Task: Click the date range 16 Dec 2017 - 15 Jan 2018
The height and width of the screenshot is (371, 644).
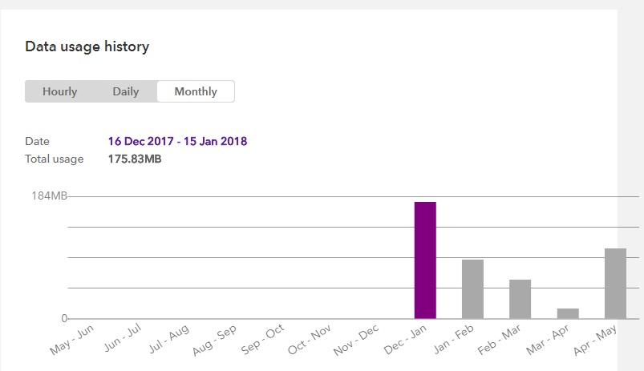Action: pyautogui.click(x=177, y=141)
